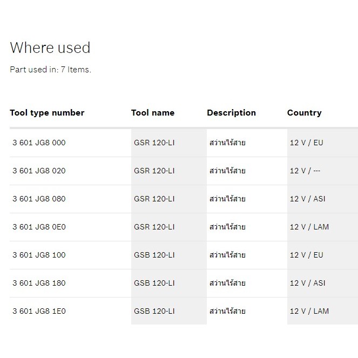Choose tool type number 3 601 JG8 100
The image size is (358, 358).
coord(39,255)
